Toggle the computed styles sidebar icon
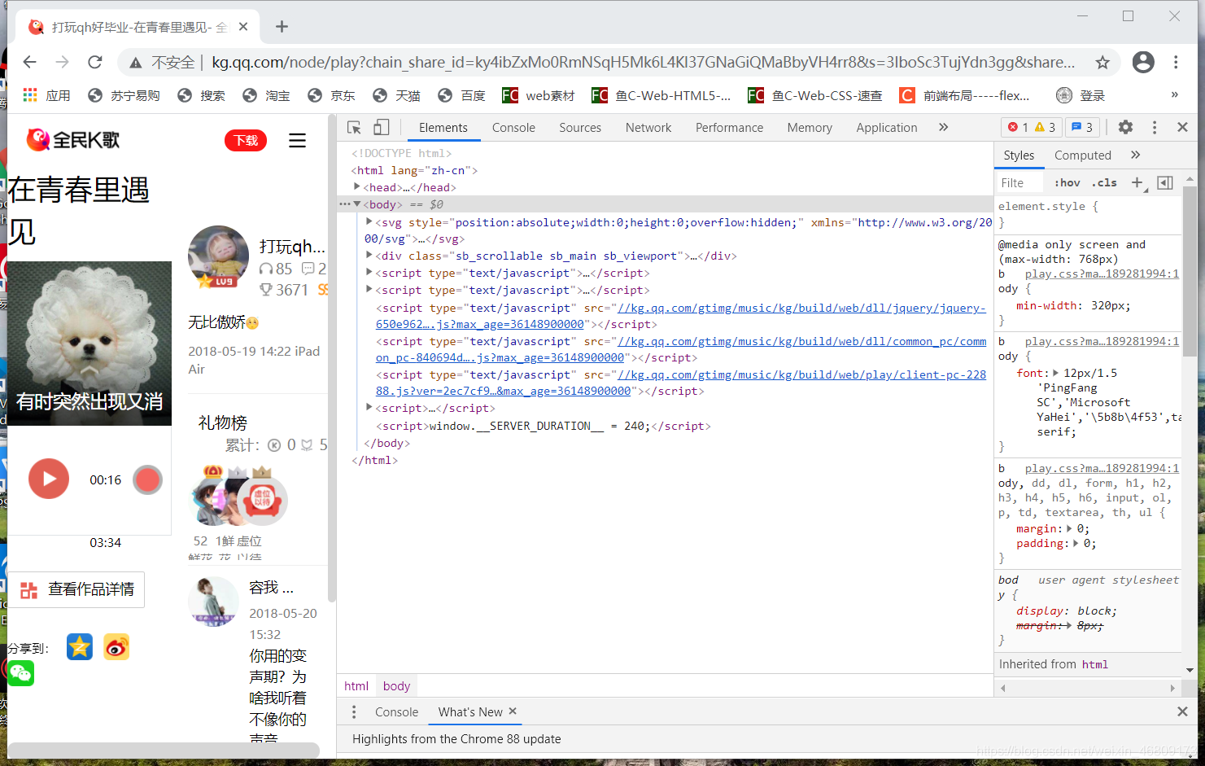Viewport: 1205px width, 766px height. 1165,182
